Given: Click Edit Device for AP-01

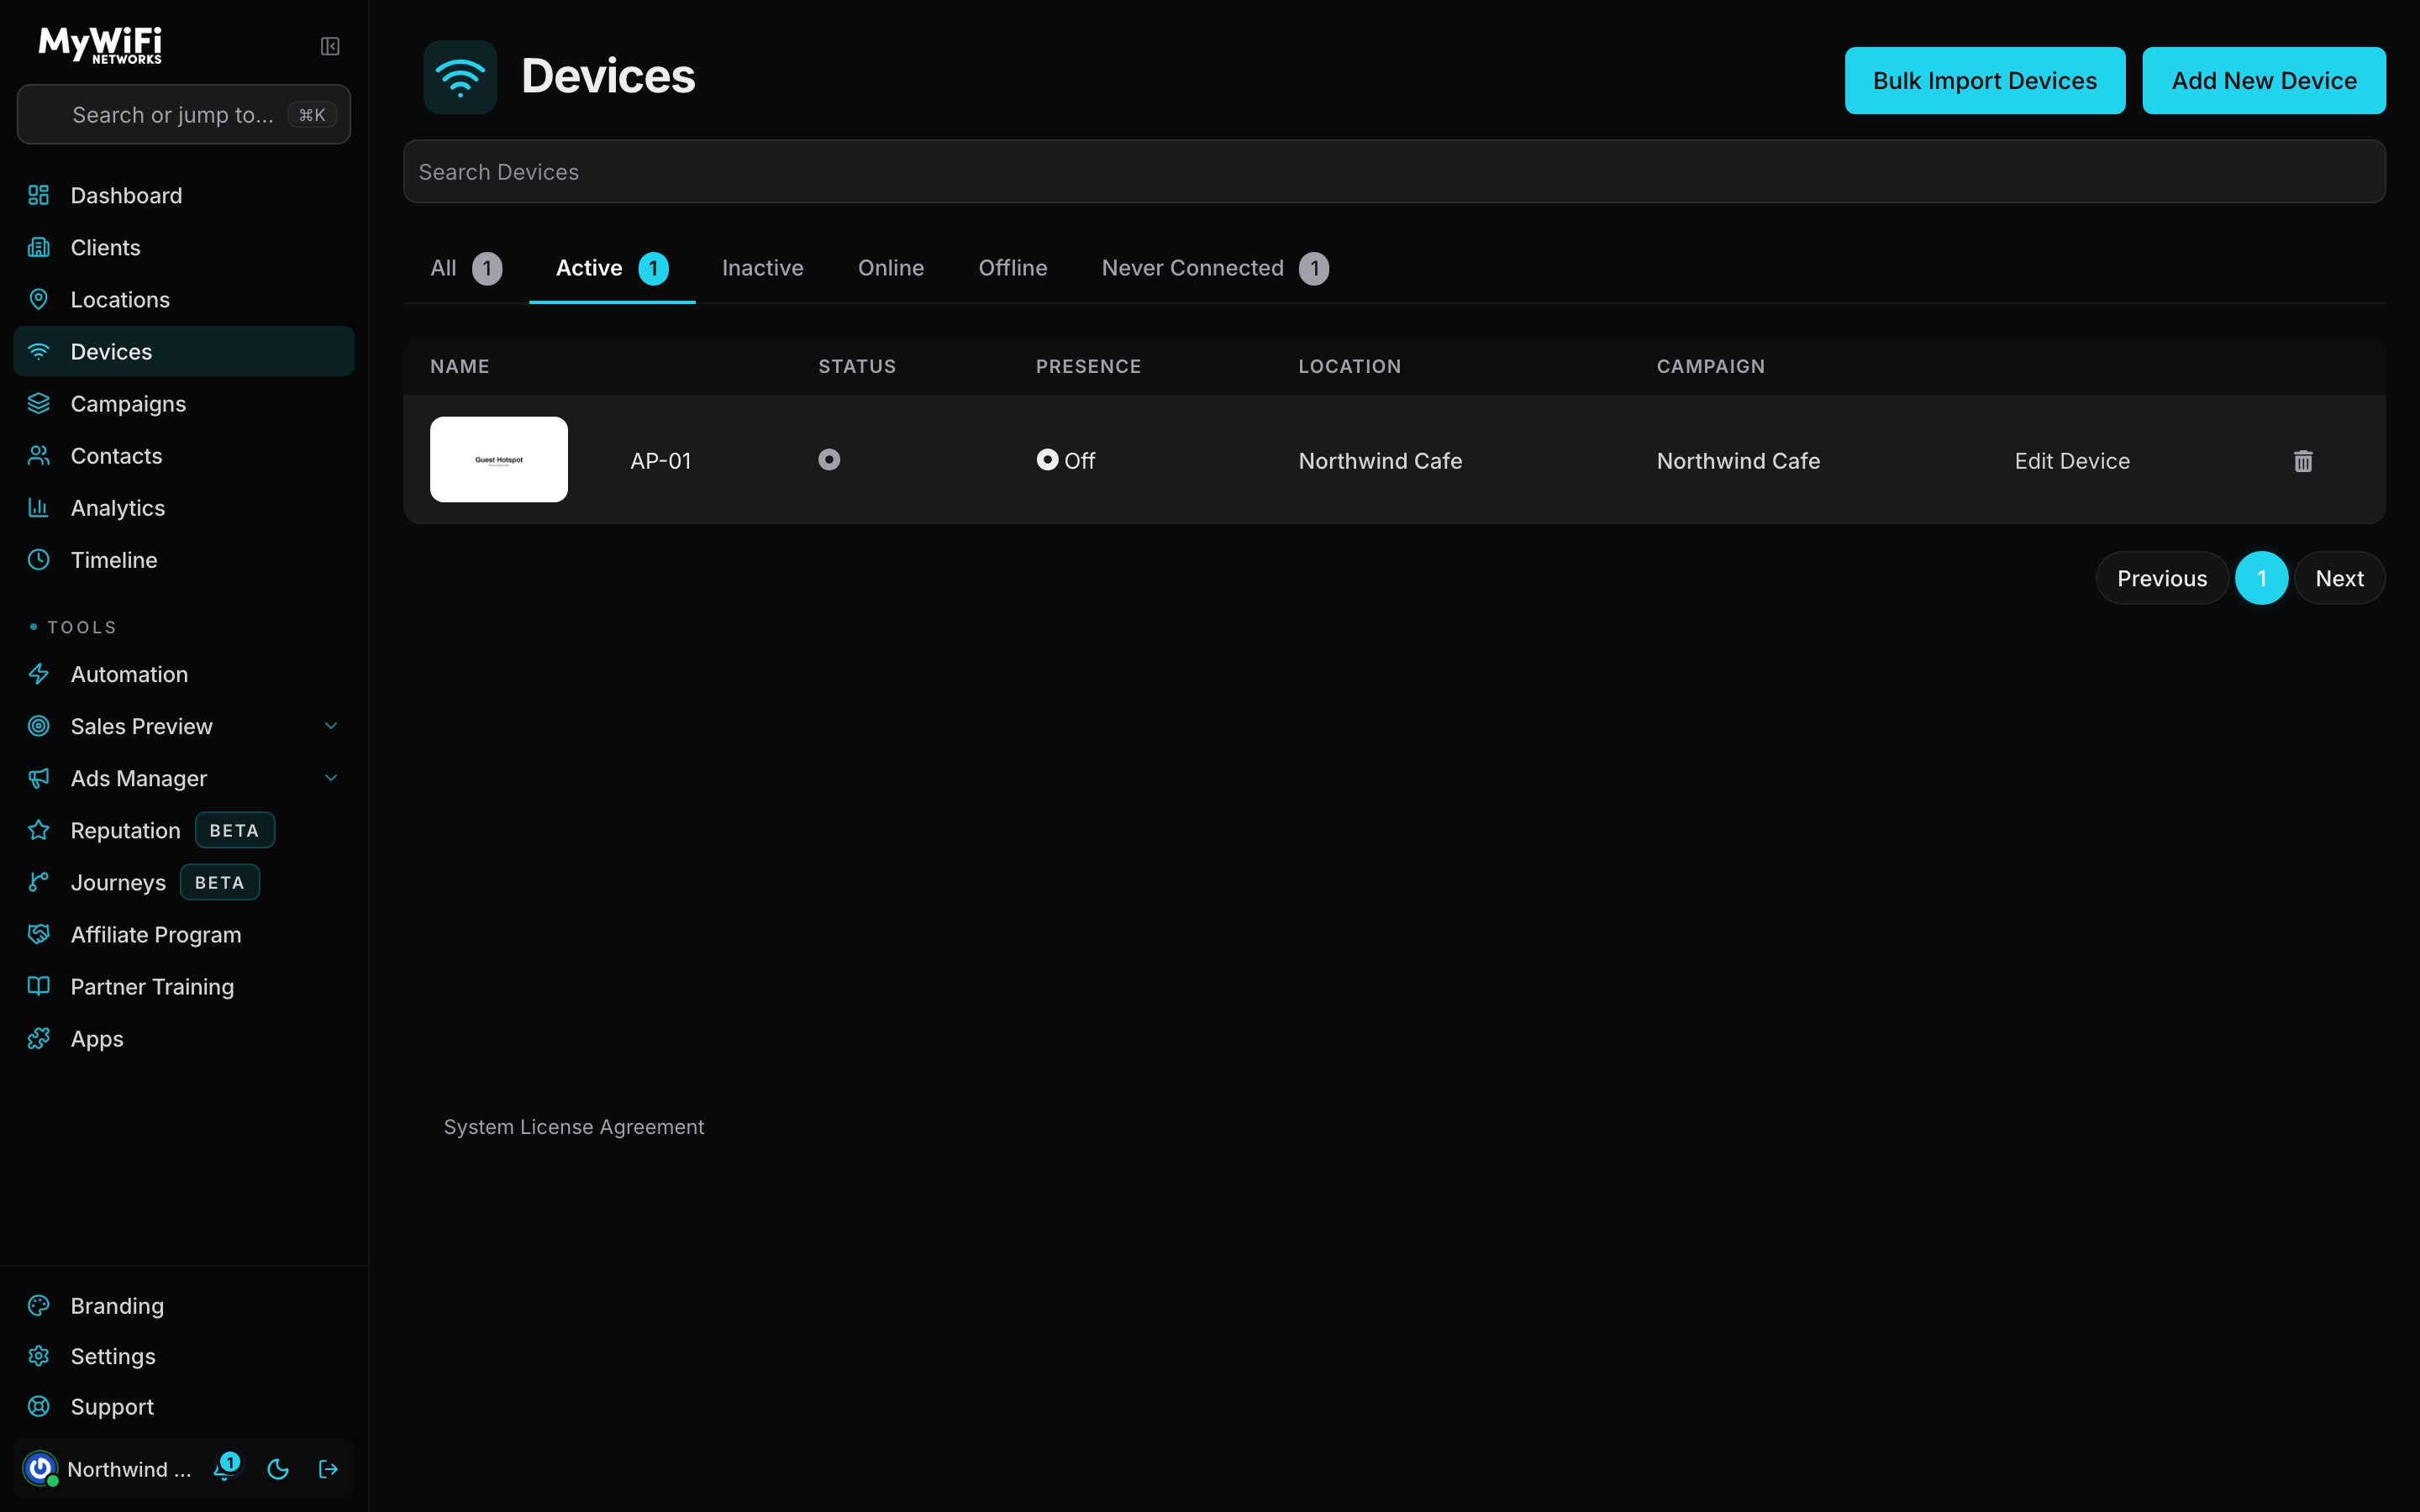Looking at the screenshot, I should [2072, 461].
